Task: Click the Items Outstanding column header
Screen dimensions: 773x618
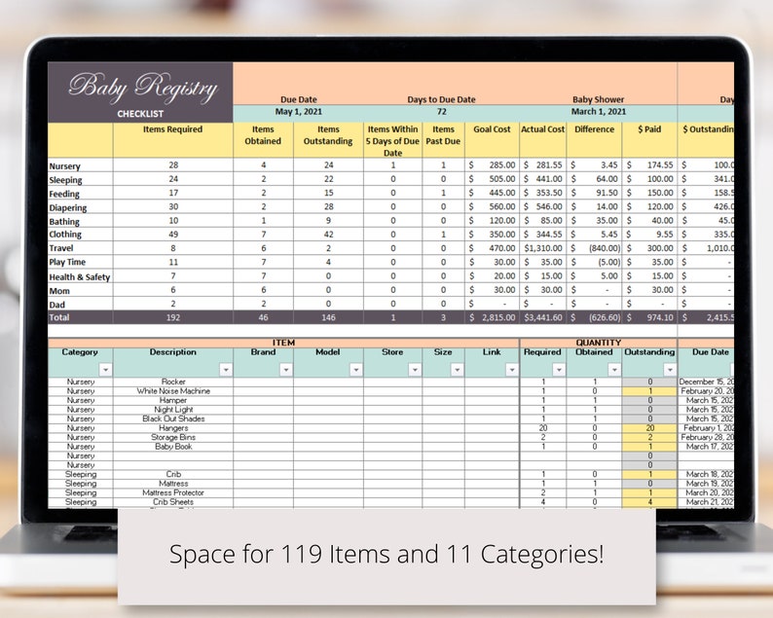Action: pos(328,140)
